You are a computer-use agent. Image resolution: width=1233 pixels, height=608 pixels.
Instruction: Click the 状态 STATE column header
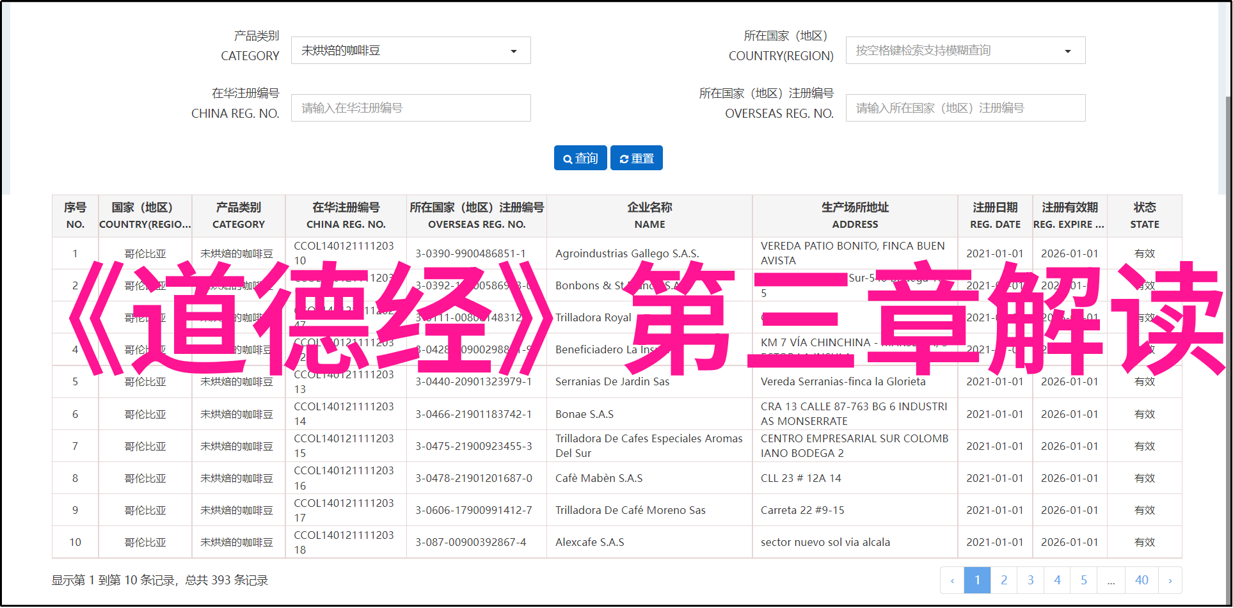[x=1145, y=216]
